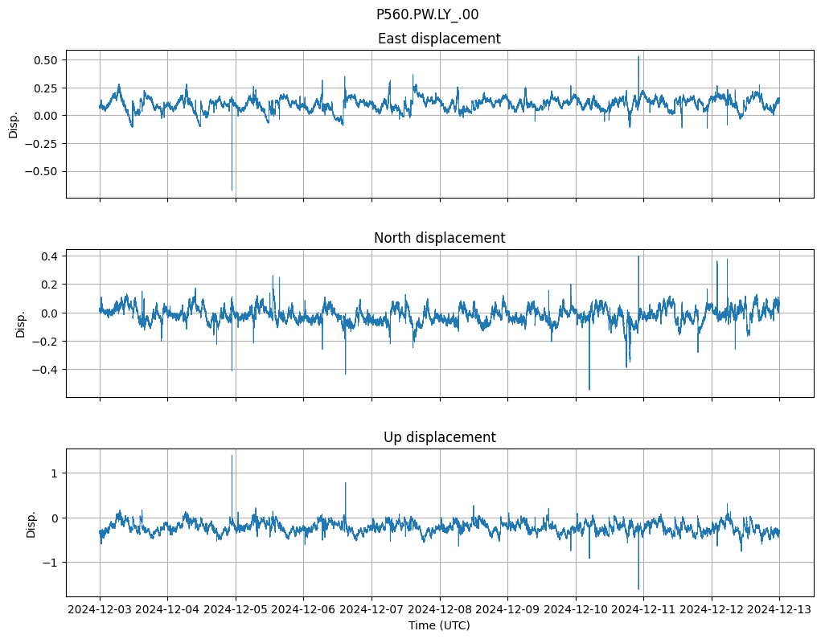The width and height of the screenshot is (821, 639).
Task: Pick the 2024-12-08 date tick label
Action: pos(440,610)
